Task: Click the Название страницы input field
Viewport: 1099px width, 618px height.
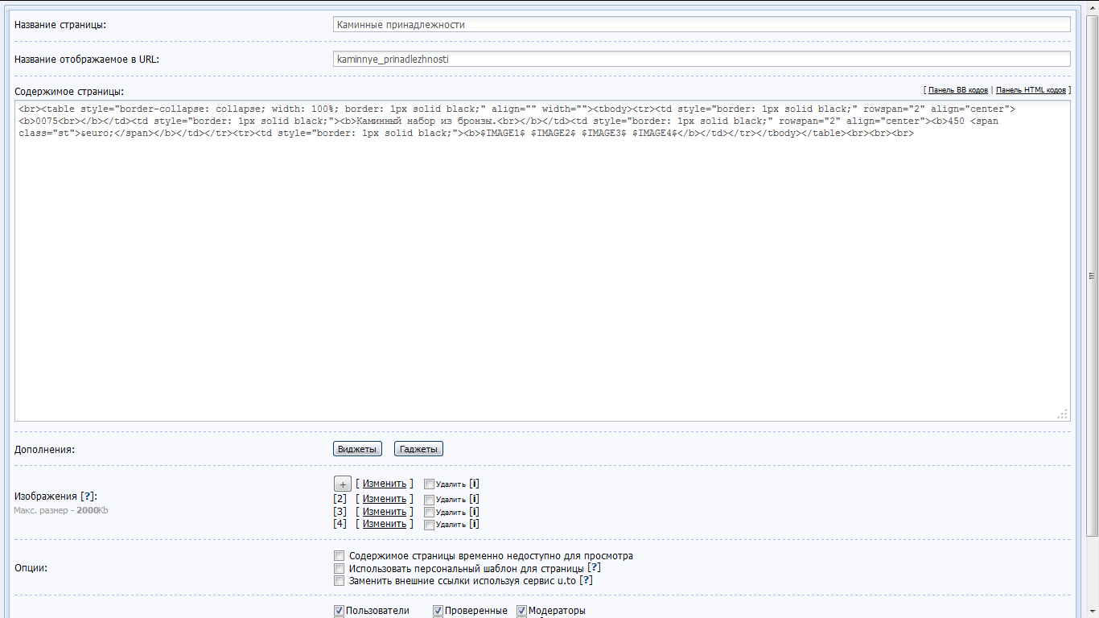Action: [x=701, y=24]
